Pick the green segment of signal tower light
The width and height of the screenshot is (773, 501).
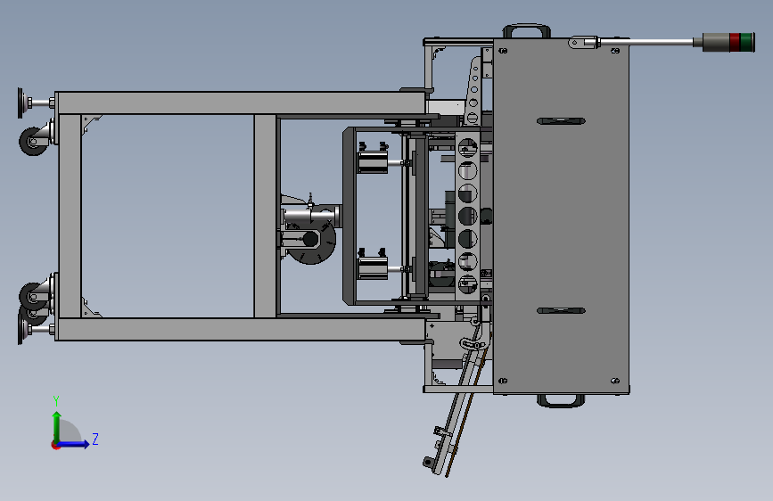click(x=746, y=42)
